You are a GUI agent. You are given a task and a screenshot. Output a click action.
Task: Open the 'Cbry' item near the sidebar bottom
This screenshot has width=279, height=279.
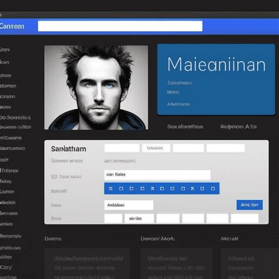click(6, 267)
